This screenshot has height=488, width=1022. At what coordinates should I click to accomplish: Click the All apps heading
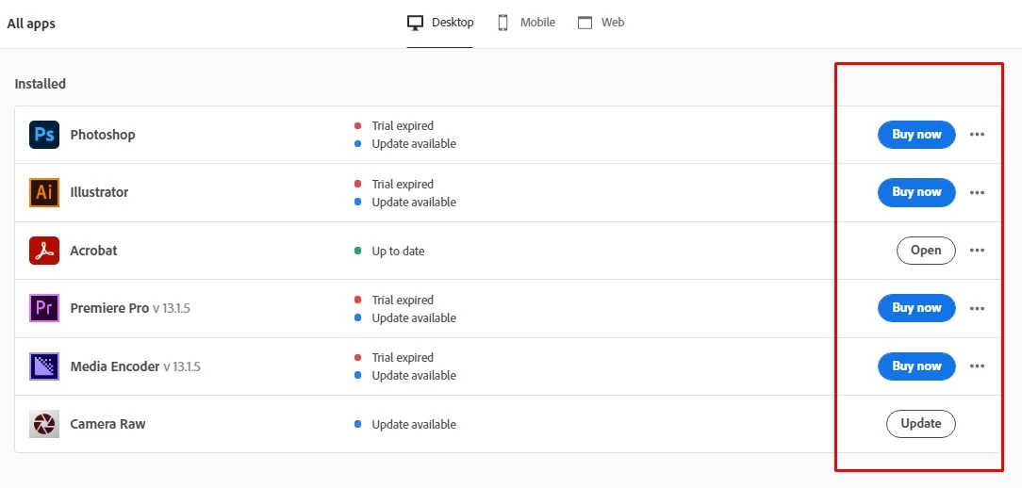[x=31, y=24]
